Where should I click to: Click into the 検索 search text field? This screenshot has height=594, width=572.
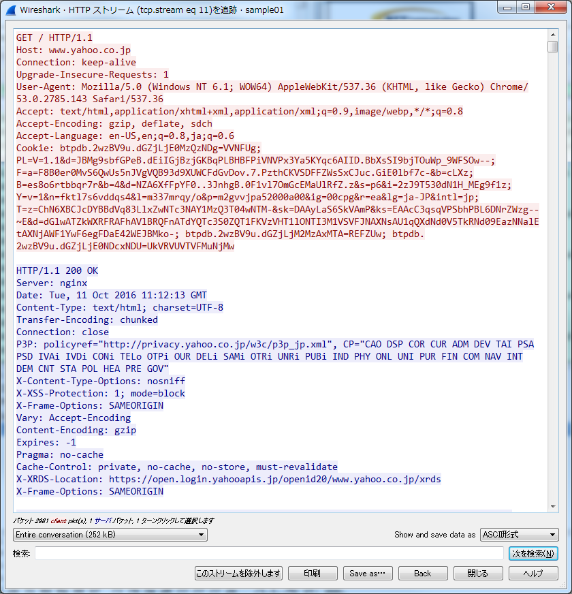[270, 553]
